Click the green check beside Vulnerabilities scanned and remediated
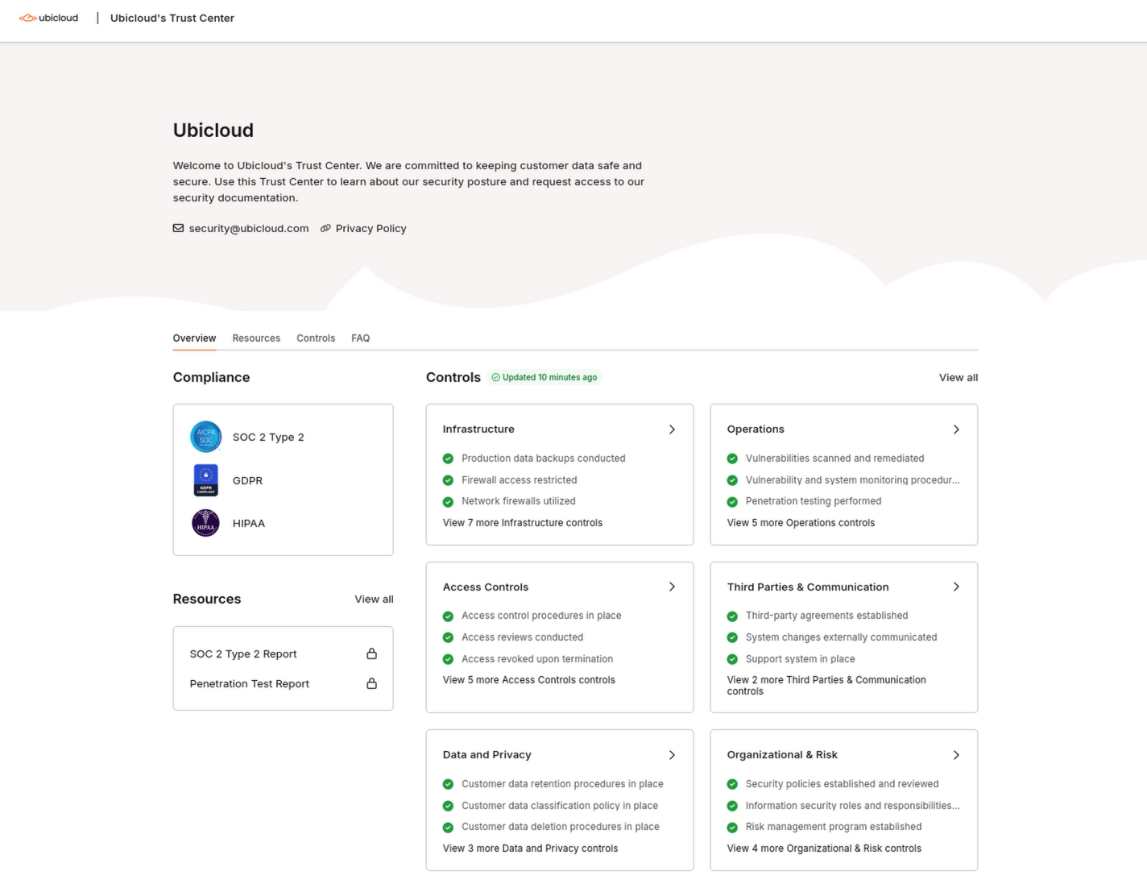This screenshot has height=888, width=1147. [732, 459]
